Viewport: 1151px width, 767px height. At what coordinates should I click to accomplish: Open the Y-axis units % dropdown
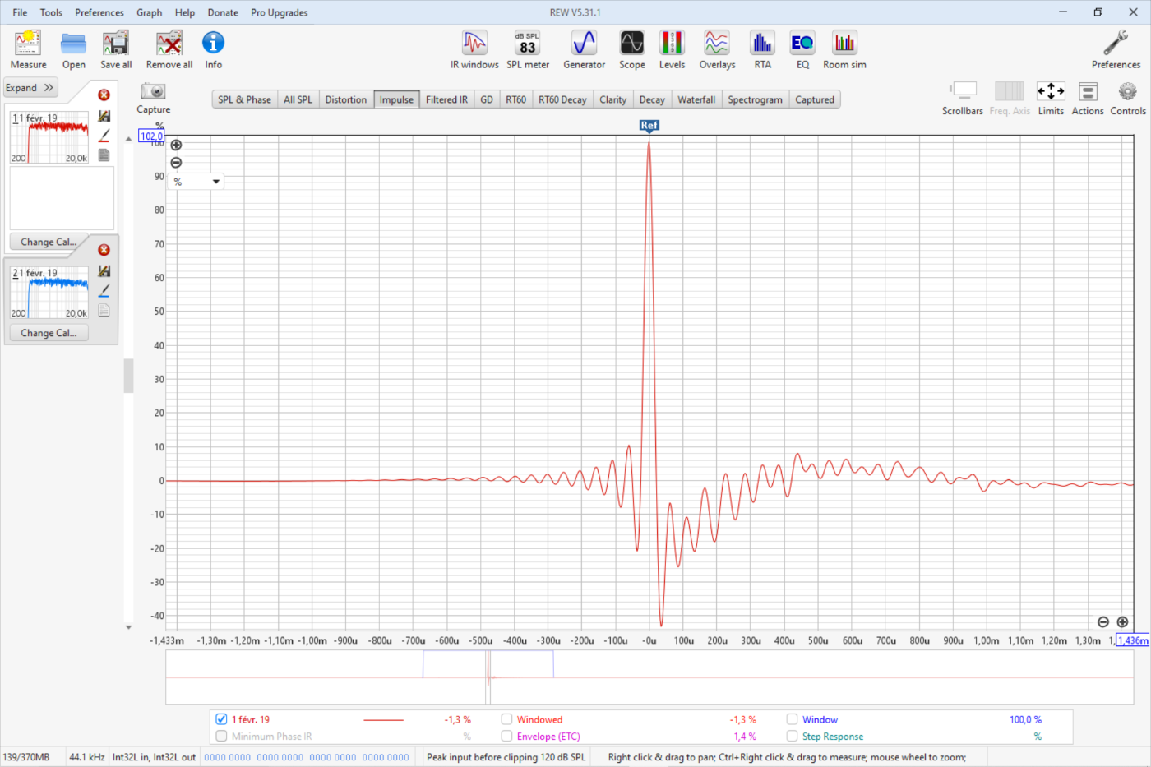coord(196,182)
